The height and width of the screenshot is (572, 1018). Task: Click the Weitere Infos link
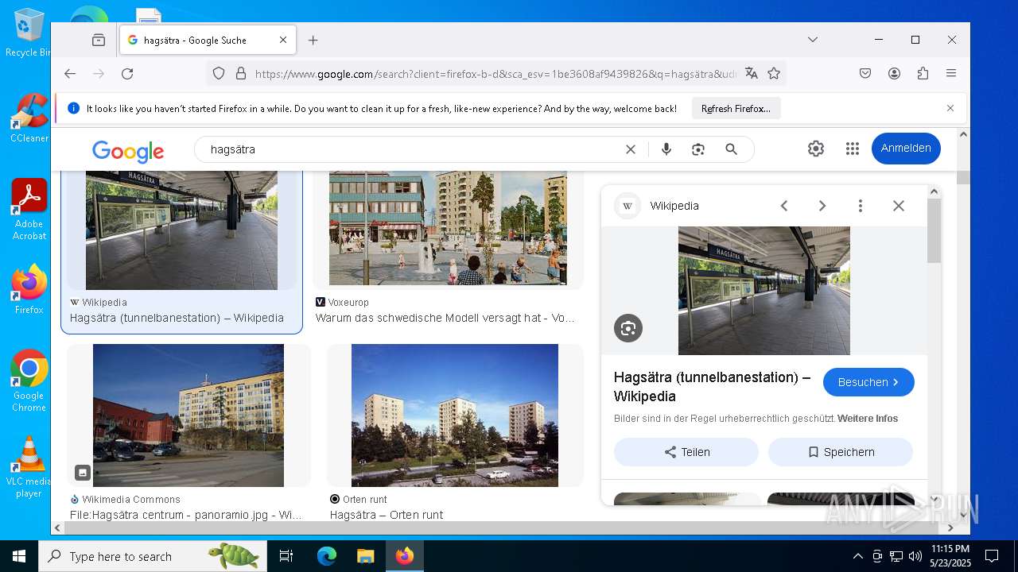[x=868, y=419]
